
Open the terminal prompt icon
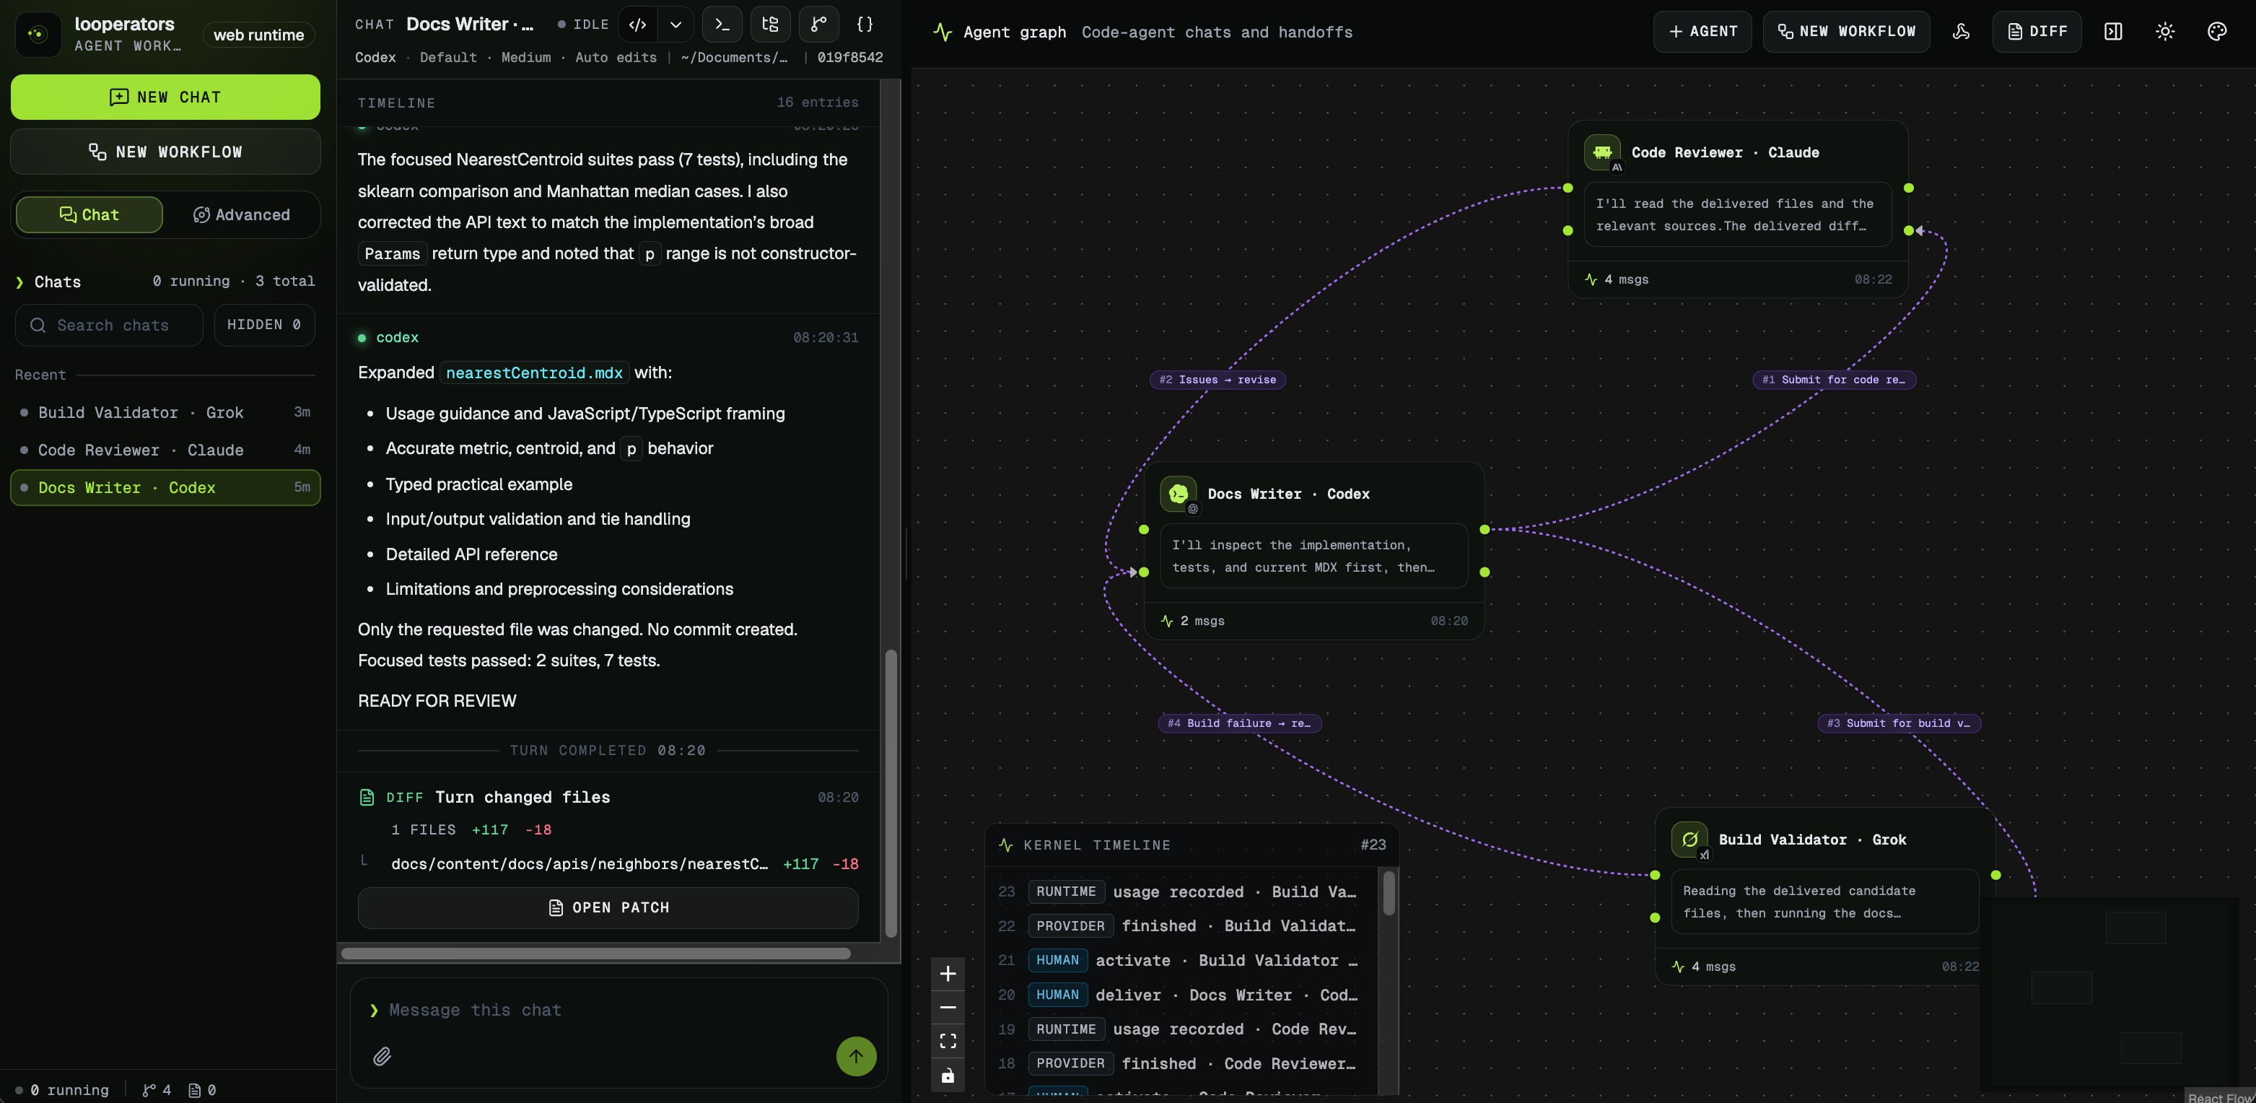pyautogui.click(x=722, y=25)
